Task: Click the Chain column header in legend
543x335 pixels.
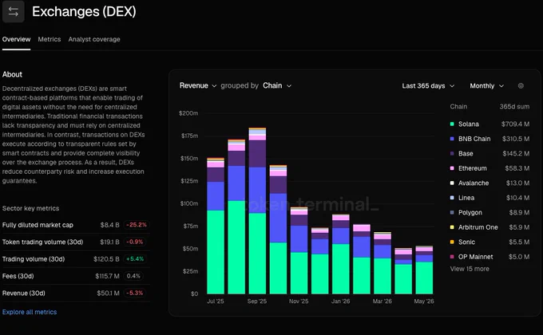Action: 458,107
